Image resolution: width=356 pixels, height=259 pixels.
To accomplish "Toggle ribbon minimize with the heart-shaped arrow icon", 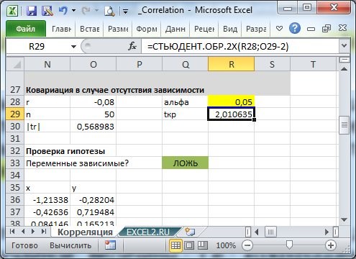I will pyautogui.click(x=279, y=29).
